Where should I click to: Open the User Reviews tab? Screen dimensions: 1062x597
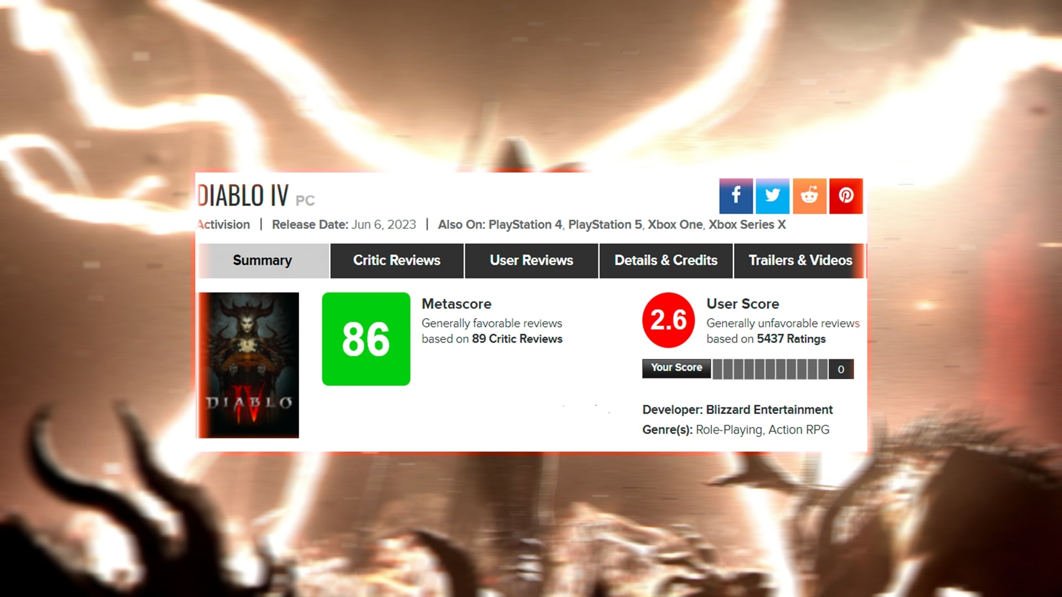[x=531, y=260]
